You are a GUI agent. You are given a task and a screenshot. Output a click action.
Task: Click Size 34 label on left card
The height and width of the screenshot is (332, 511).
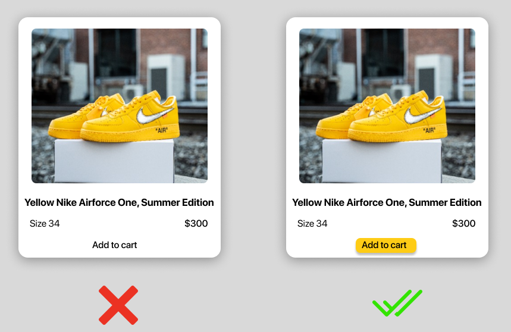point(45,224)
